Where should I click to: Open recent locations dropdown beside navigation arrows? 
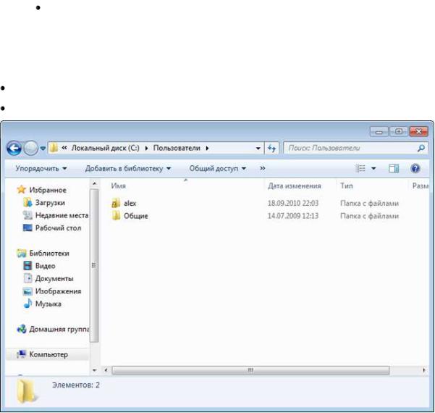point(43,149)
